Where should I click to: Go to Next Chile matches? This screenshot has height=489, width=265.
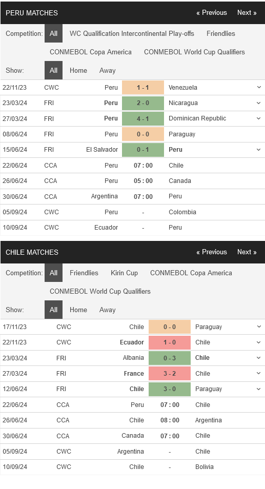[x=247, y=252]
